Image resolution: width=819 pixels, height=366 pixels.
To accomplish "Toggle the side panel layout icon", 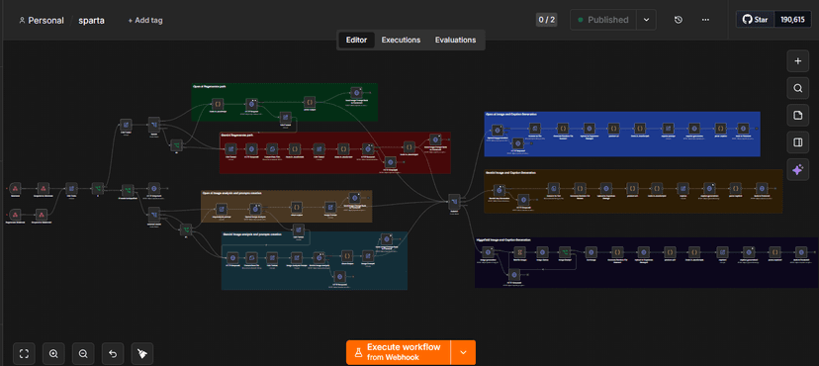I will coord(797,142).
